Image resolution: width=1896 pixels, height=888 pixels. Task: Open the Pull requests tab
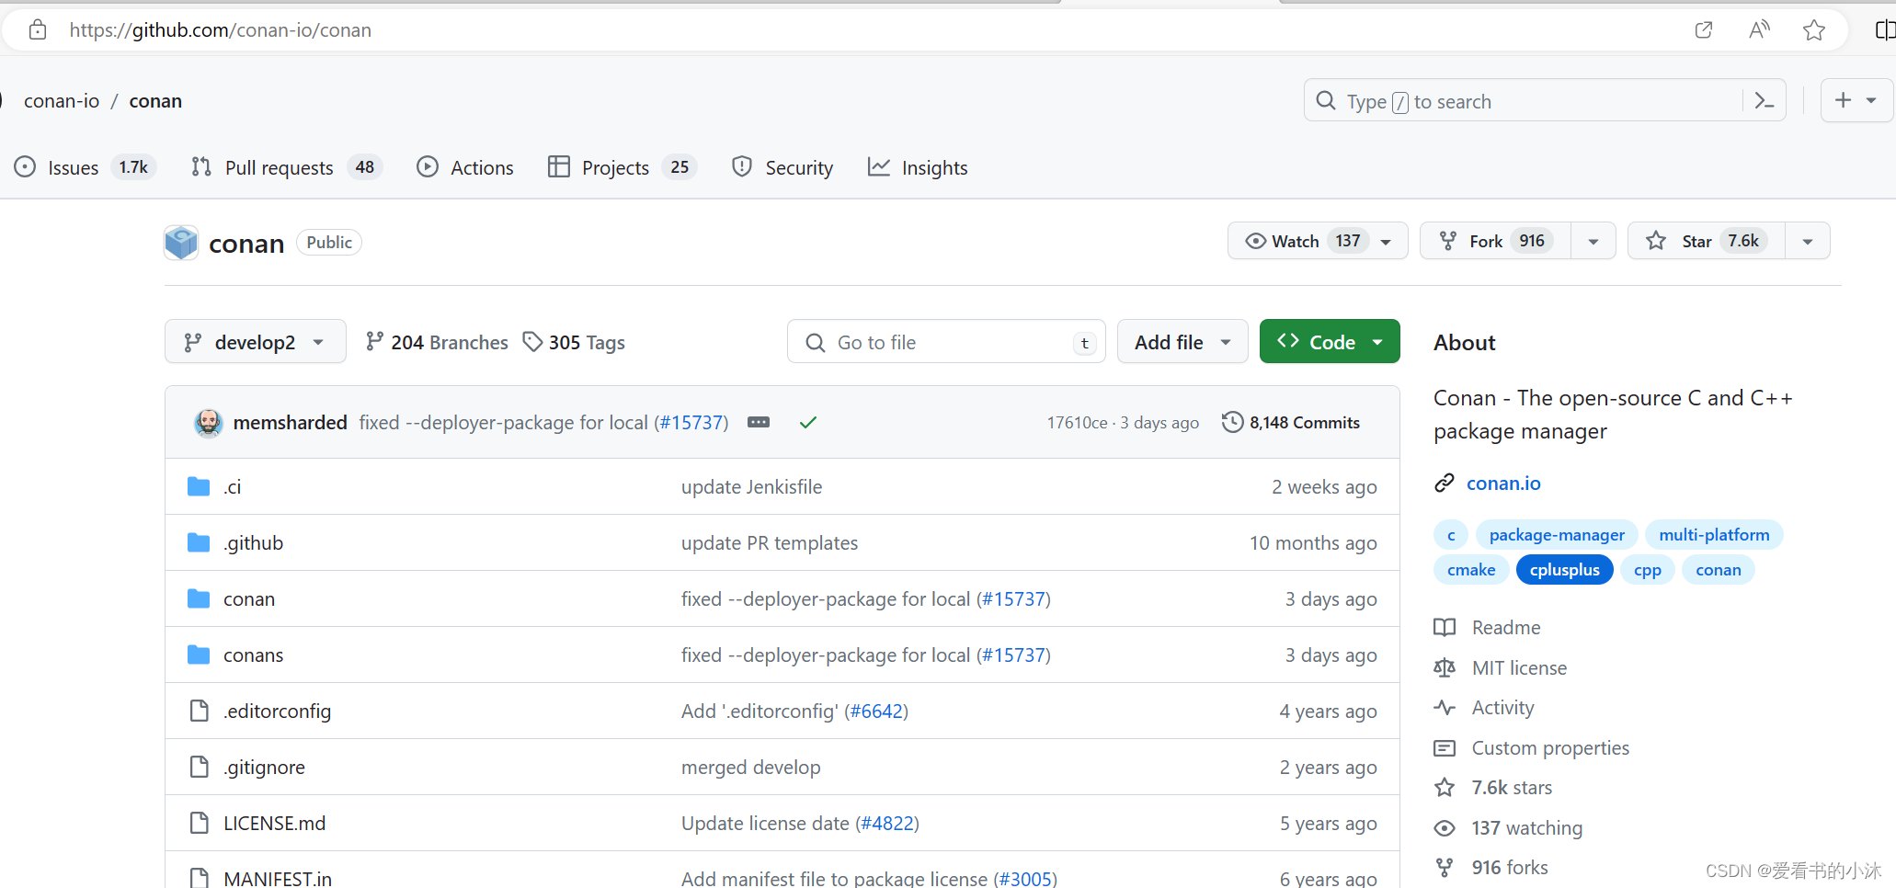pyautogui.click(x=287, y=167)
